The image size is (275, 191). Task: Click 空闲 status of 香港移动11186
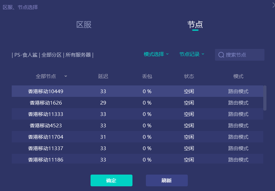coord(189,160)
